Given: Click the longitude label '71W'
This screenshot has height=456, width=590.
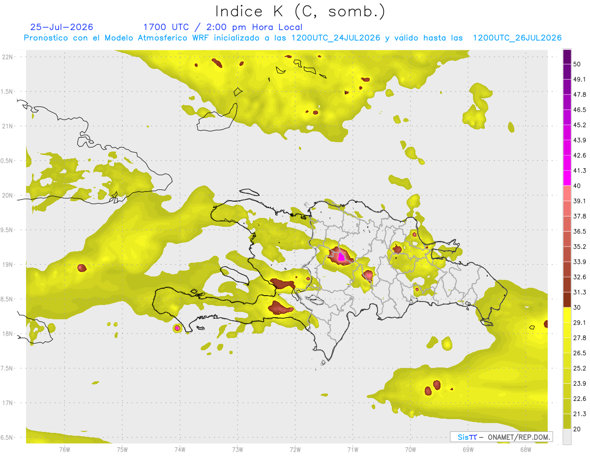Looking at the screenshot, I should (x=353, y=450).
